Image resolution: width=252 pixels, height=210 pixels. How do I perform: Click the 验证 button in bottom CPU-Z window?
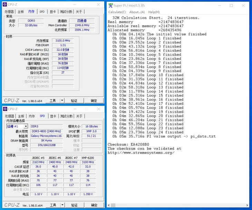point(75,205)
